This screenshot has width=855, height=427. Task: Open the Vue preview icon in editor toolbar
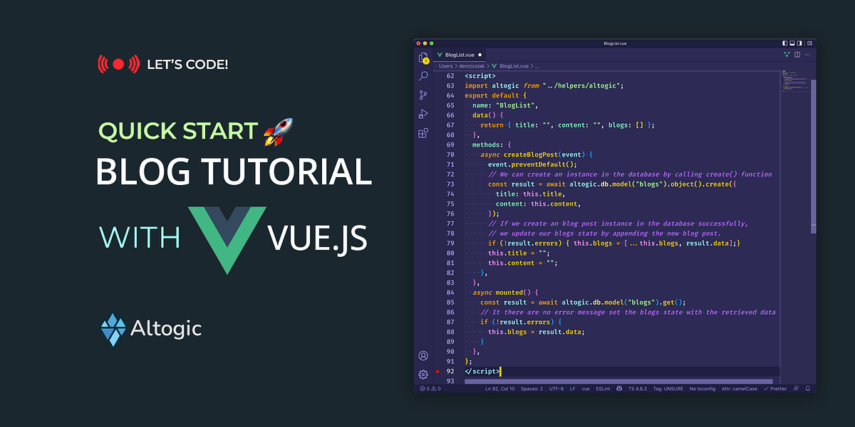click(787, 55)
